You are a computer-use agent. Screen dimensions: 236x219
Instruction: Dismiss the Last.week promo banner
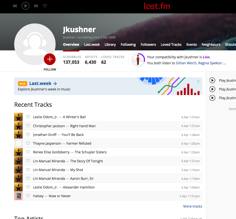point(198,81)
